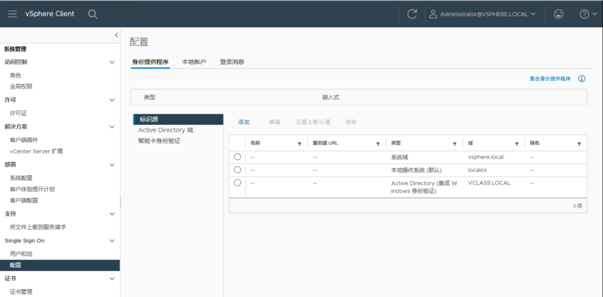This screenshot has height=297, width=603.
Task: Select 标识源 in the side list
Action: 179,119
